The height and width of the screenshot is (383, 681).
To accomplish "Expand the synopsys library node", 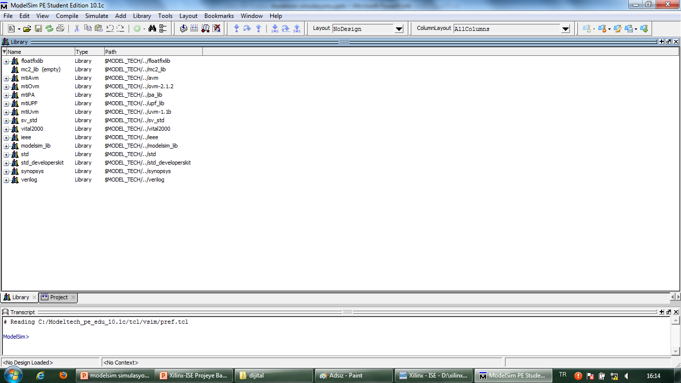I will 6,172.
